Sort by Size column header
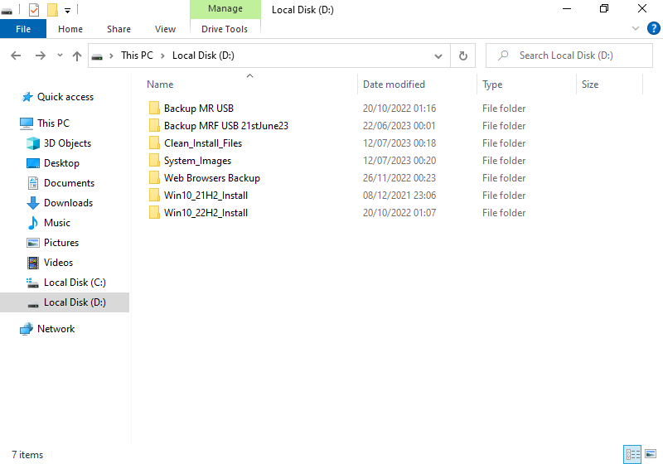 click(590, 85)
